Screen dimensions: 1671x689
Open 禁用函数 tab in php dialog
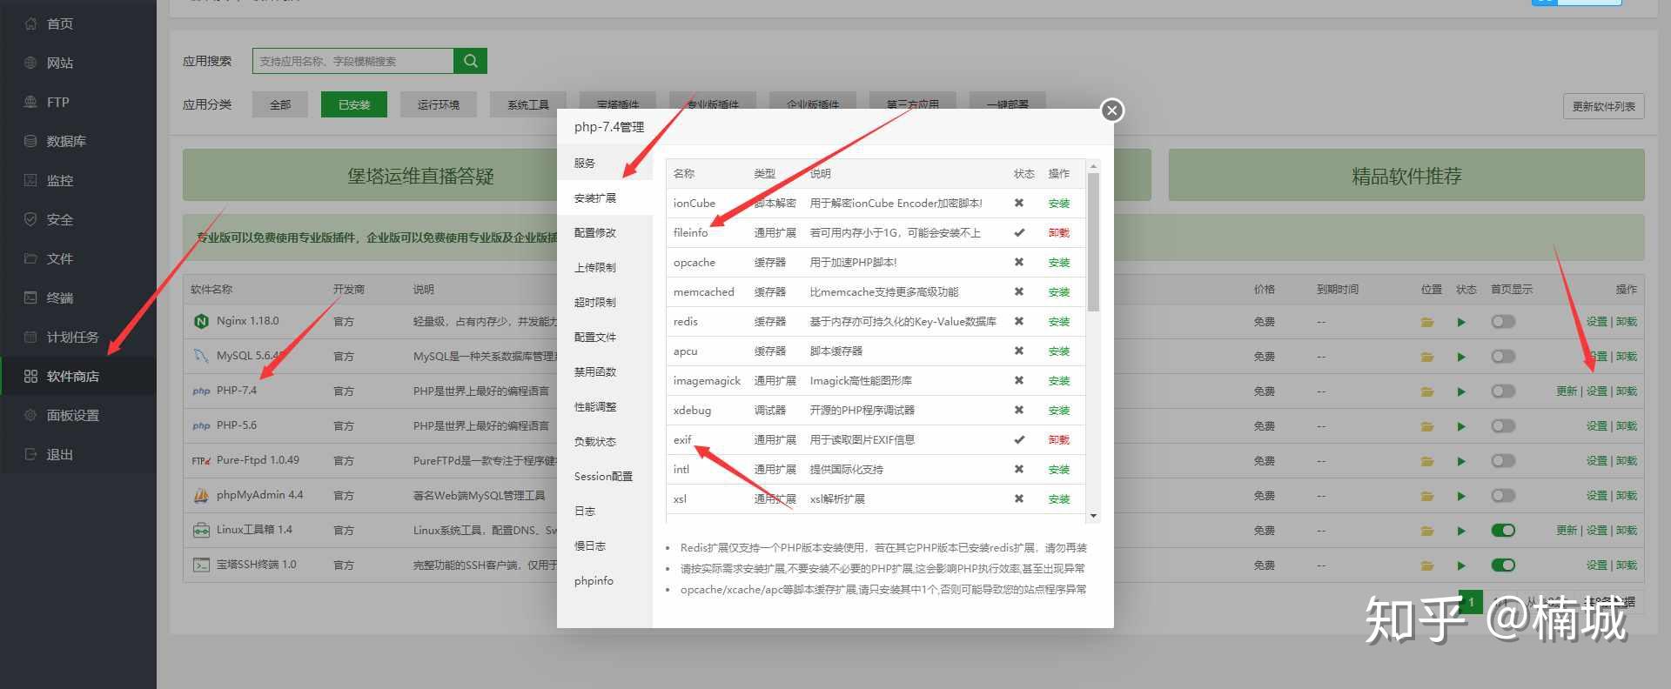point(604,371)
